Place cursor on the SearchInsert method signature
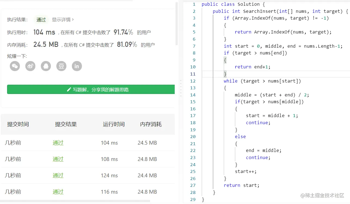Screen dimensions: 350x204 [280, 11]
